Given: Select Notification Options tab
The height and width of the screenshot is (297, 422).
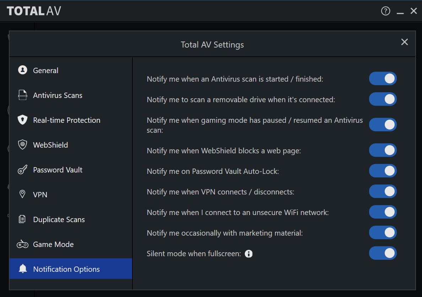Looking at the screenshot, I should 71,269.
